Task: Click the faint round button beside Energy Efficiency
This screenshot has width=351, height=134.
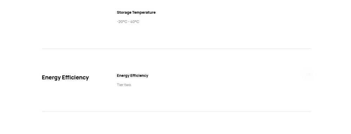Action: tap(308, 74)
